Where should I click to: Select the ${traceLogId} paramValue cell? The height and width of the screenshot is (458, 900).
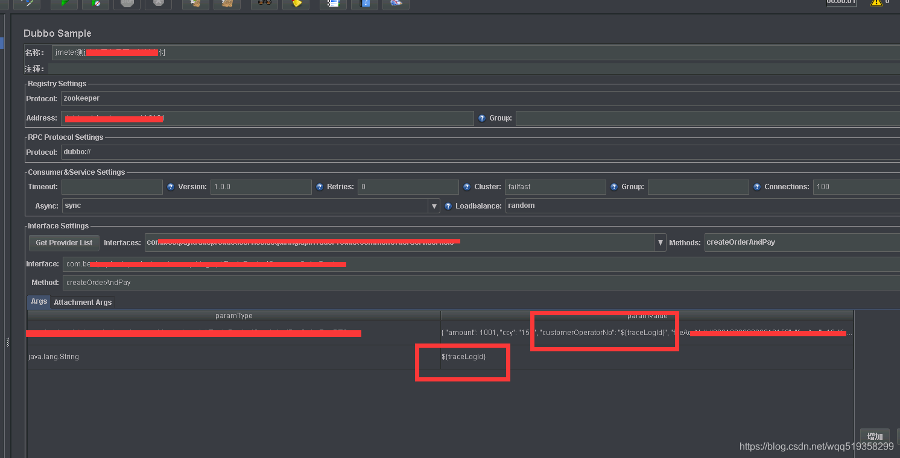click(647, 357)
